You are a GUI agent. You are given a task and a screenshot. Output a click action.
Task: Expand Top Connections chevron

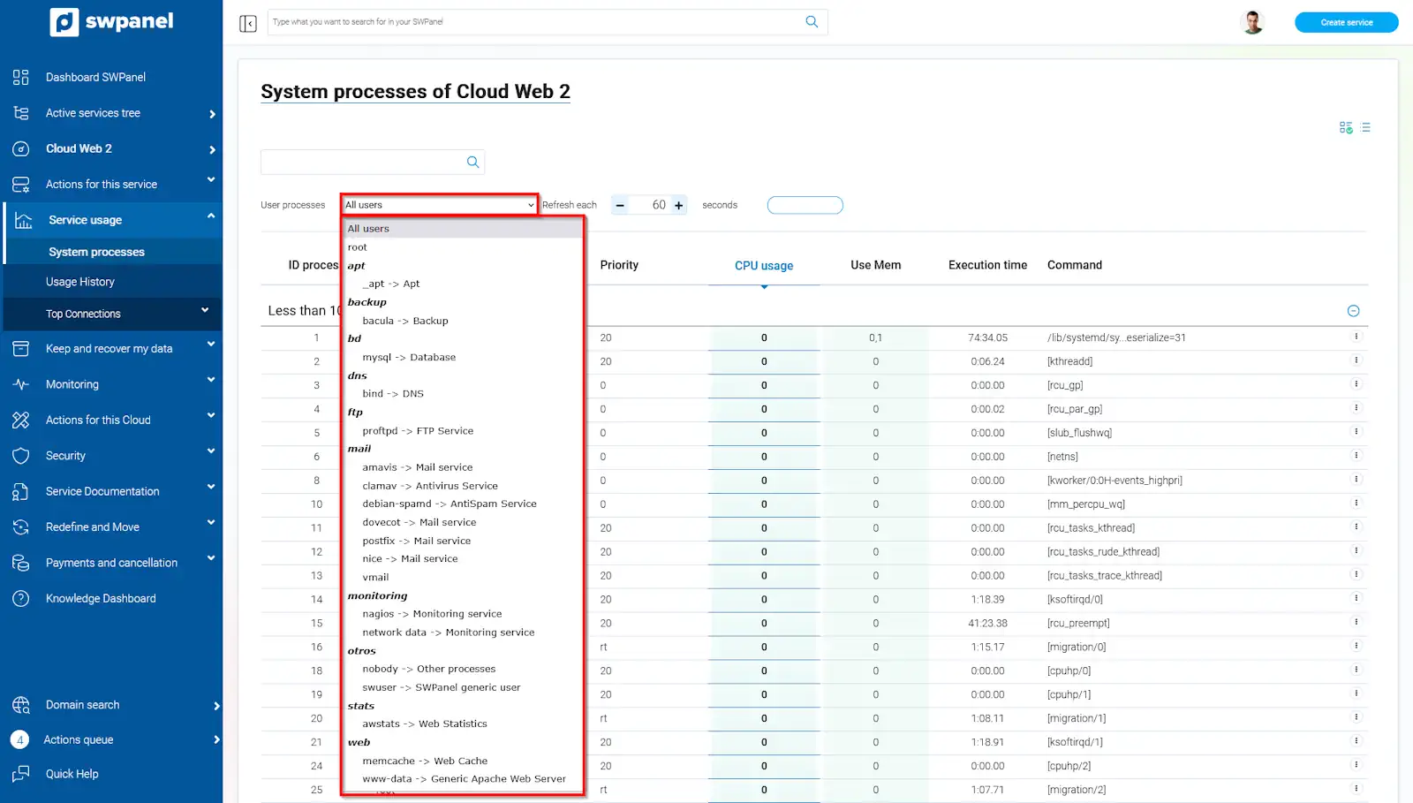(205, 310)
